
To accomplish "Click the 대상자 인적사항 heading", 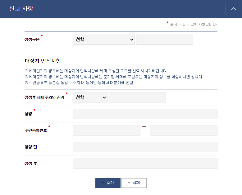I will [x=43, y=61].
